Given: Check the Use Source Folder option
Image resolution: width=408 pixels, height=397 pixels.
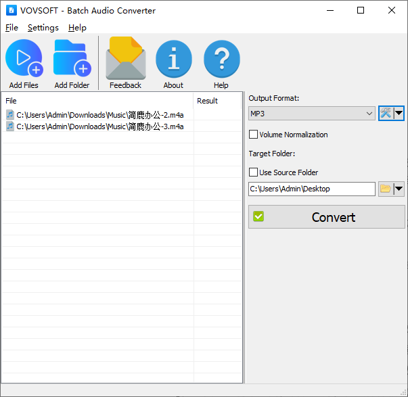Looking at the screenshot, I should coord(254,172).
